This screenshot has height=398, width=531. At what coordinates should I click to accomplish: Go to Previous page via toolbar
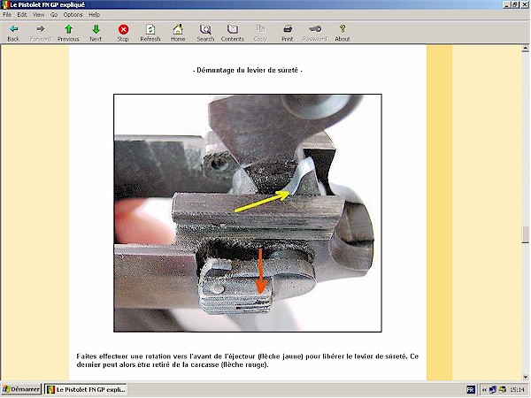click(68, 33)
